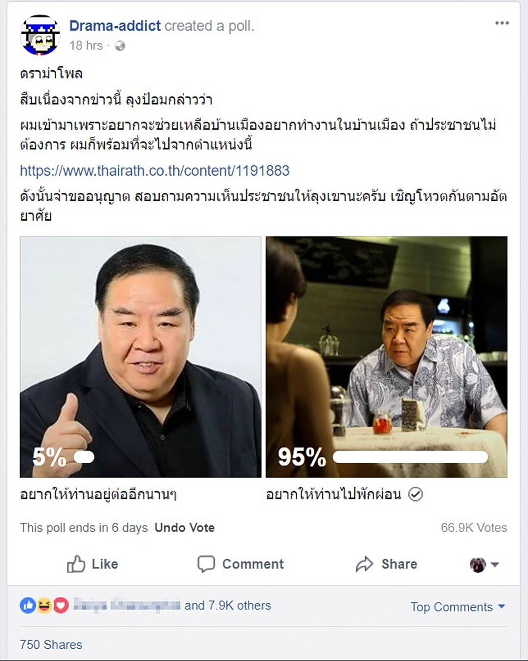Click the Drama-addict profile avatar
The image size is (528, 661).
click(40, 35)
